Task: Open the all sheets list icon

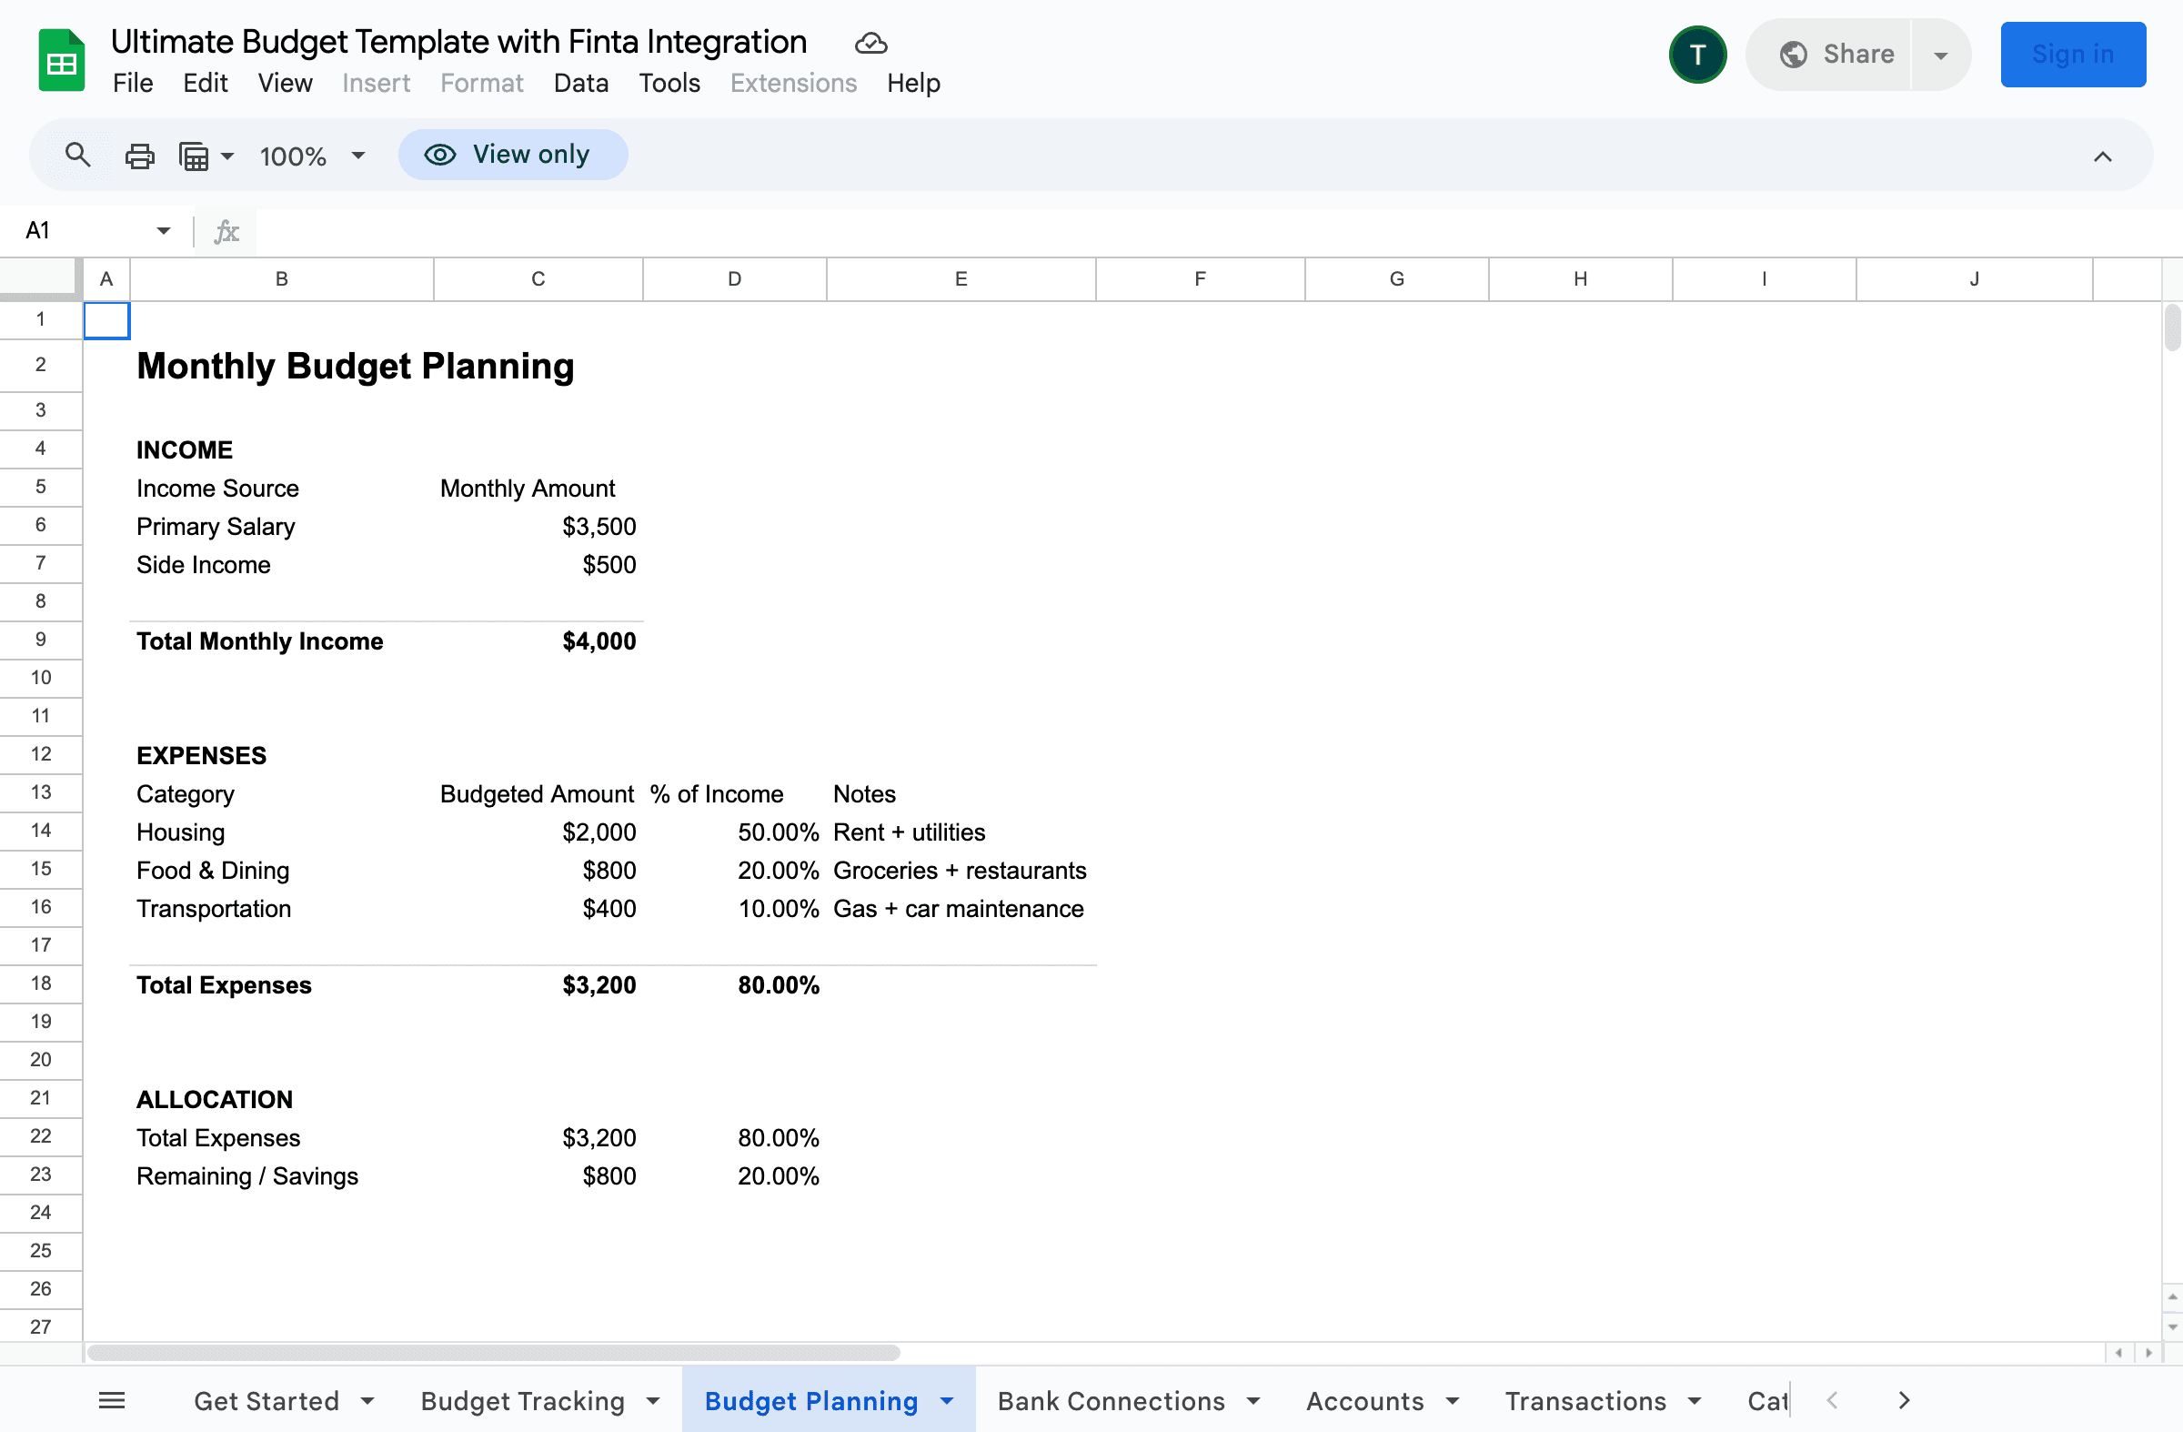Action: pyautogui.click(x=112, y=1401)
